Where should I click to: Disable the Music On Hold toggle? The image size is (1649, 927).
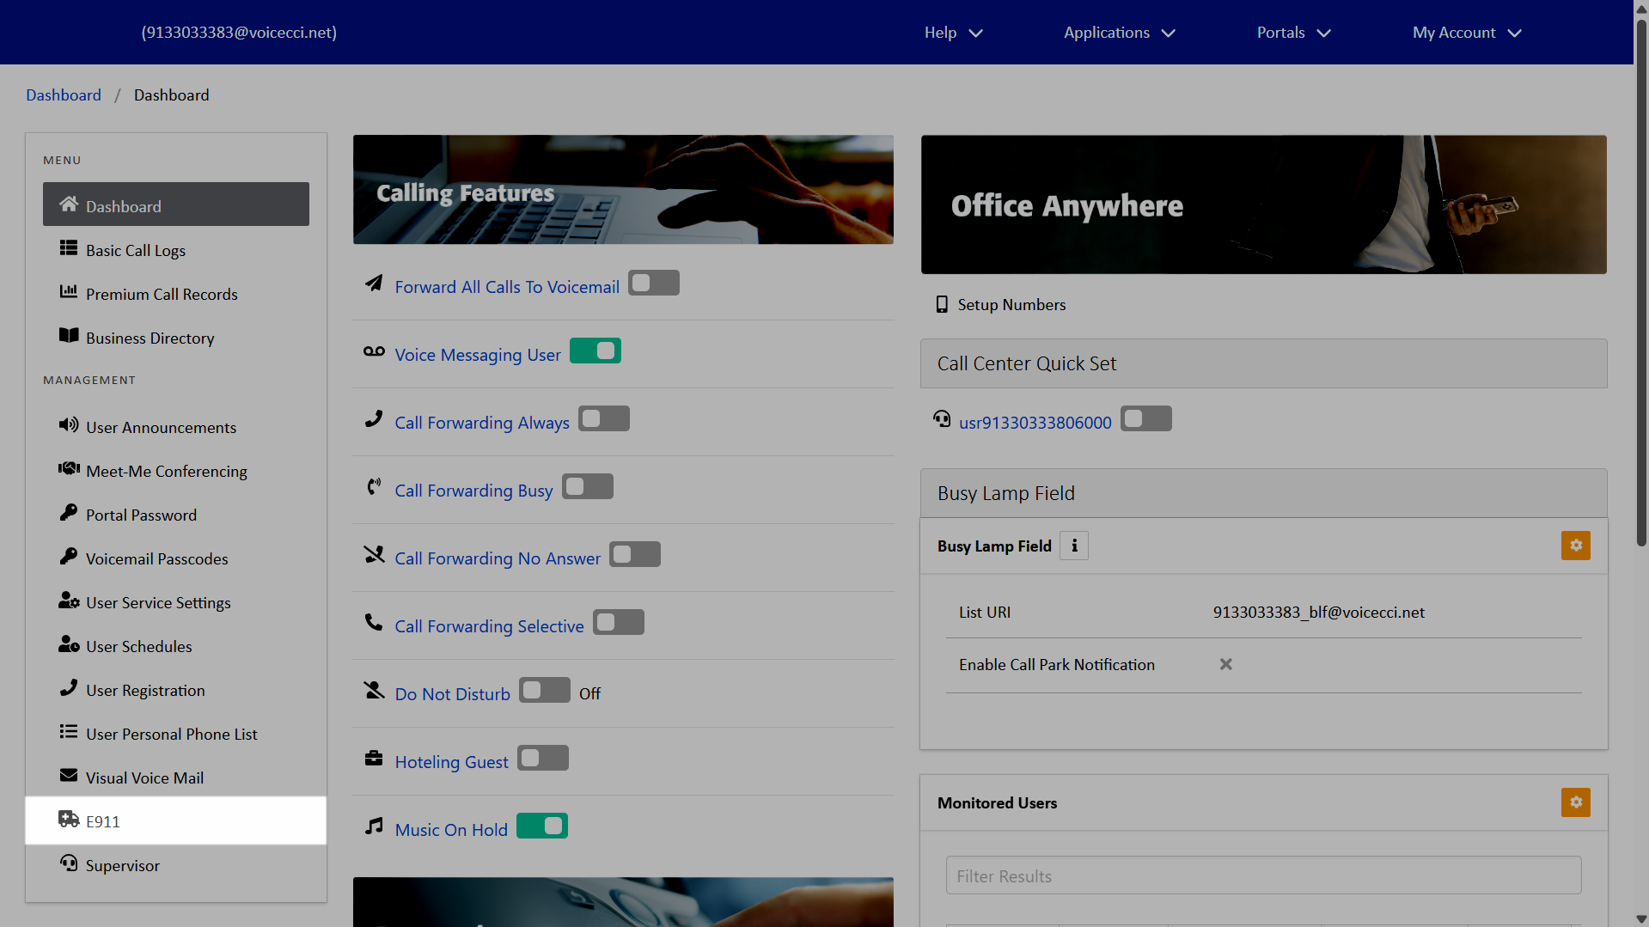click(541, 826)
